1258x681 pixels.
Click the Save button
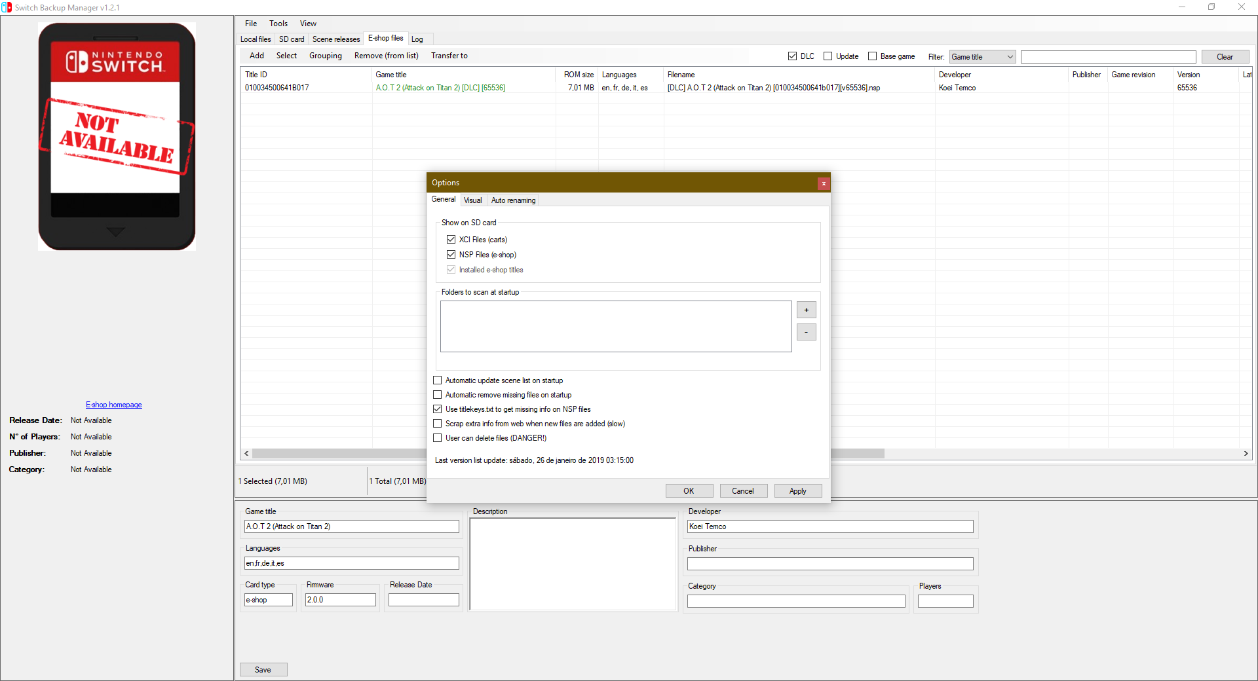pos(263,670)
